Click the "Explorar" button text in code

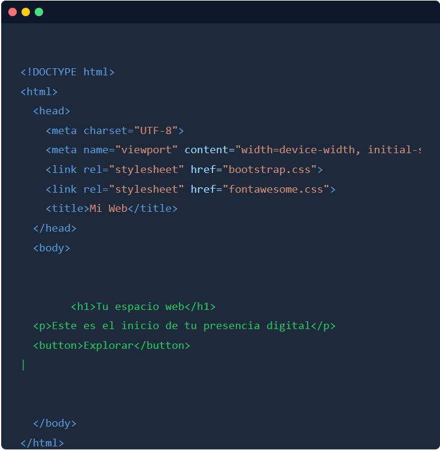[108, 345]
